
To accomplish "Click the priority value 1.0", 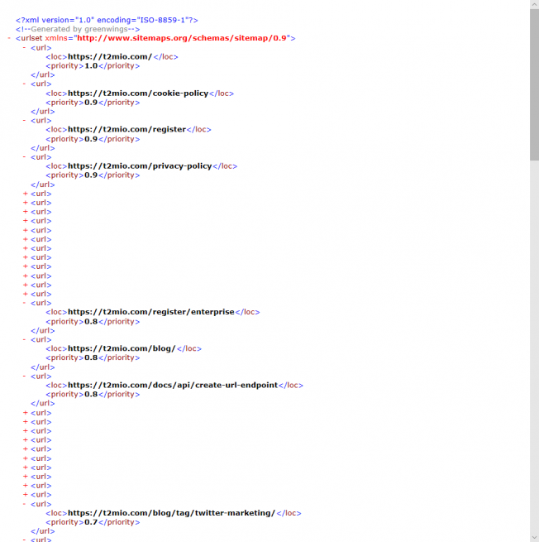I will [91, 65].
